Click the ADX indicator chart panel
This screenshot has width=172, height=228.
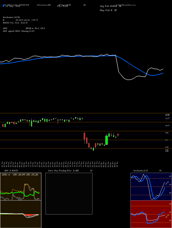(21, 187)
